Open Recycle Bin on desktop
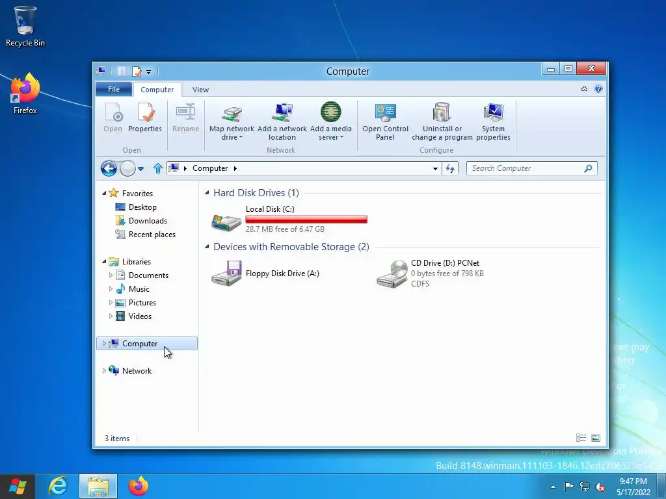666x499 pixels. click(25, 26)
